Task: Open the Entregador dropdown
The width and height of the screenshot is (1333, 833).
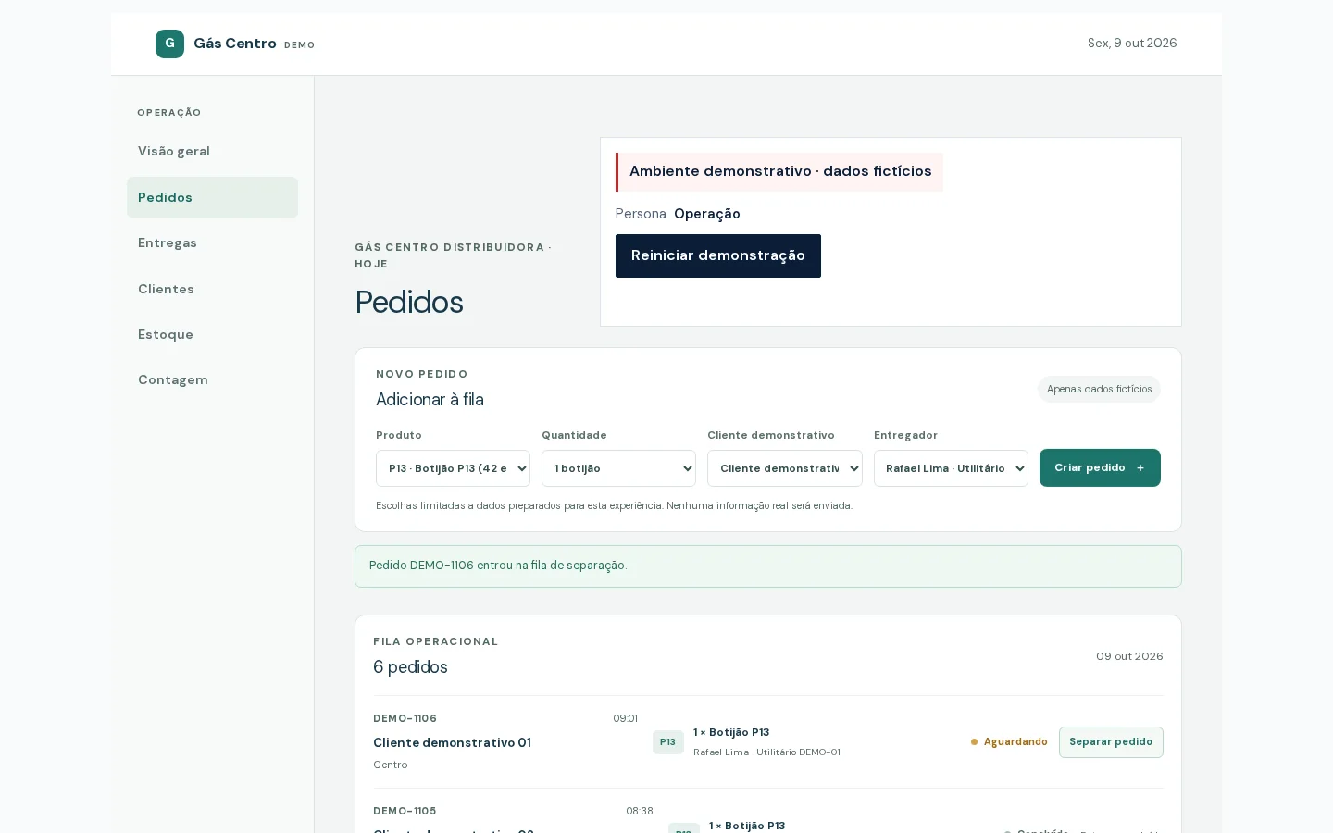Action: tap(951, 468)
